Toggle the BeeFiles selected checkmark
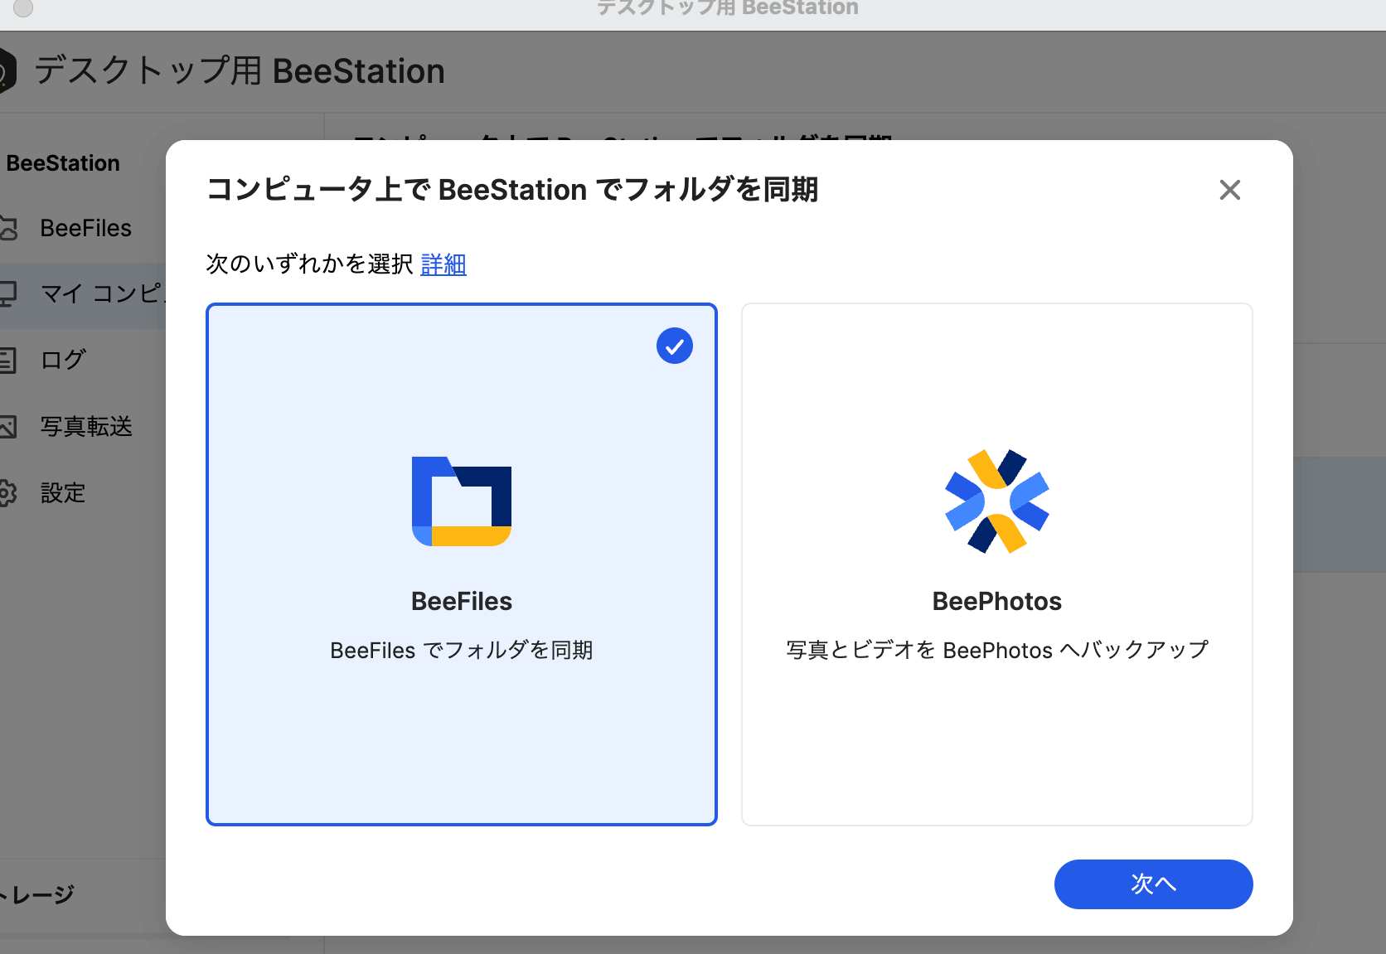 (675, 346)
